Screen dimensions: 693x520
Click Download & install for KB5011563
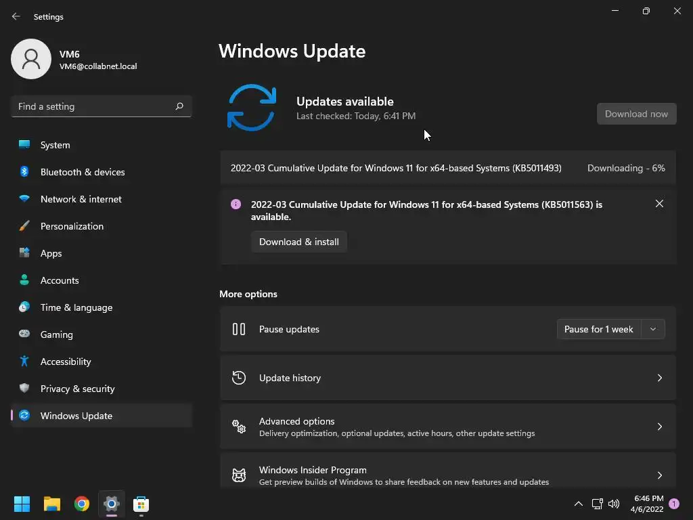click(x=298, y=242)
